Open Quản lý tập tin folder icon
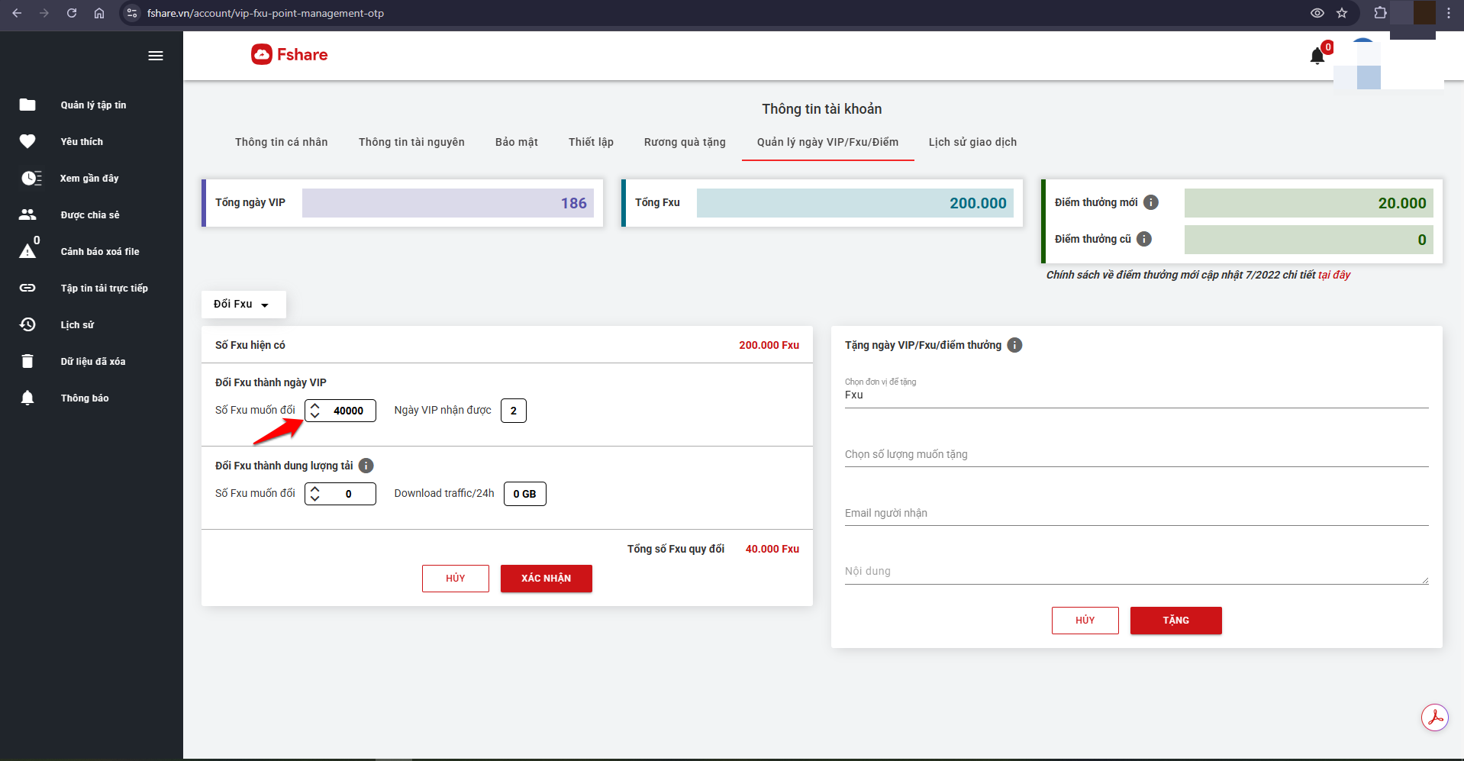Screen dimensions: 1464x761 click(x=27, y=105)
